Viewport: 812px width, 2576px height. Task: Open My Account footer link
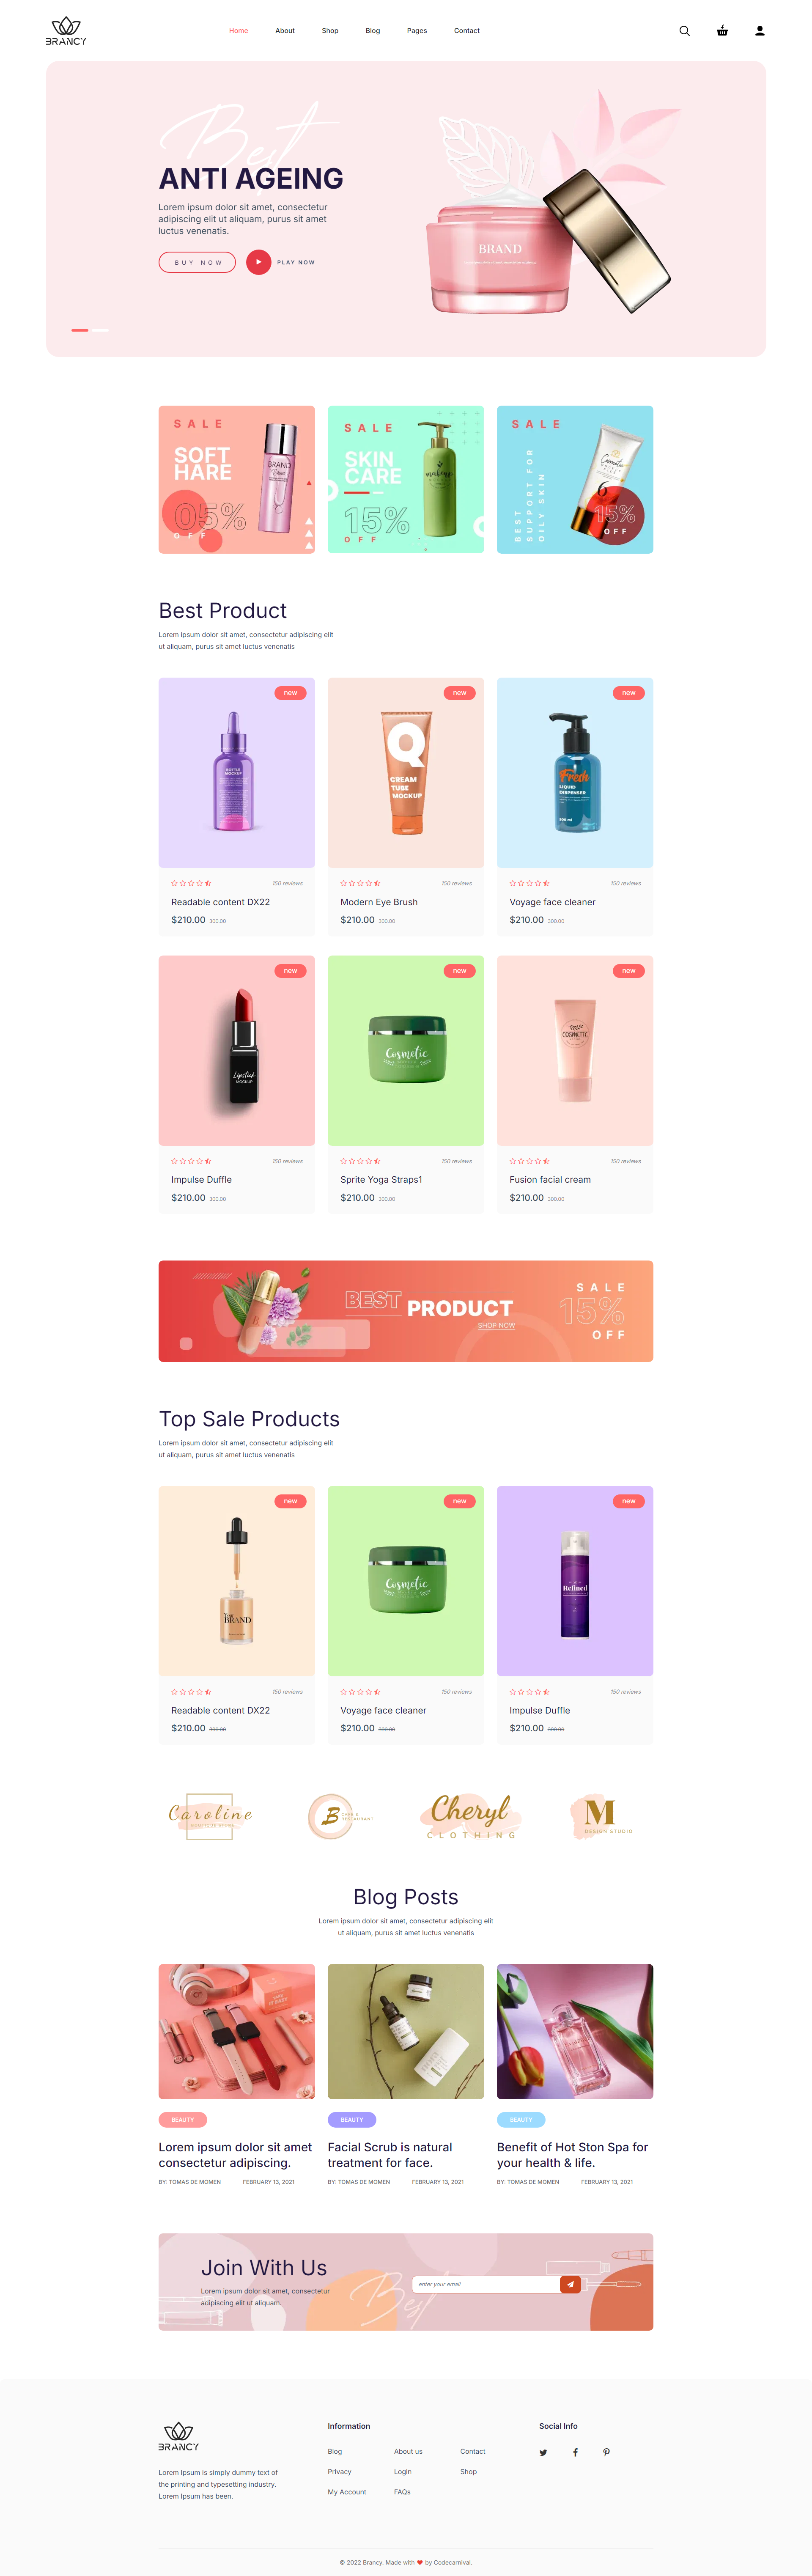tap(347, 2492)
